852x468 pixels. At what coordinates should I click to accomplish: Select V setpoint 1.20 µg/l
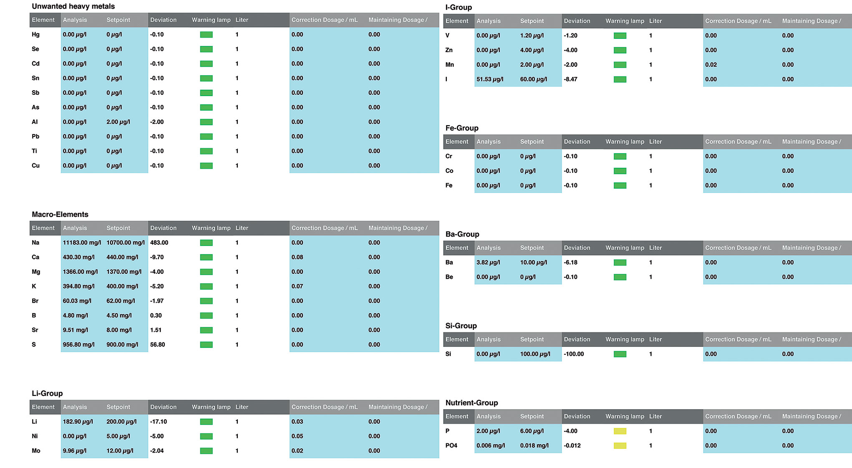(532, 35)
